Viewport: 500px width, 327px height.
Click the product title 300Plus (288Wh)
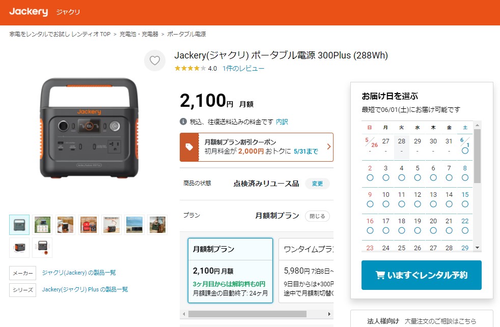point(281,55)
